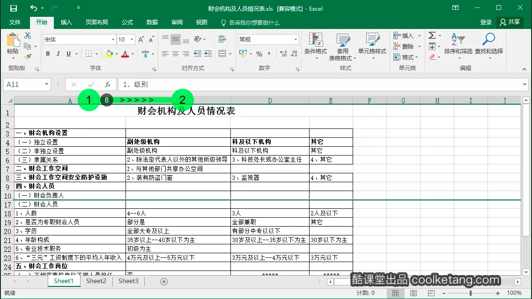
Task: Open the font name dropdown 宋体
Action: click(x=113, y=40)
